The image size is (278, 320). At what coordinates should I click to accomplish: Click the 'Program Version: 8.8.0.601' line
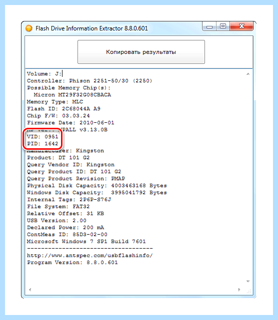click(x=72, y=262)
